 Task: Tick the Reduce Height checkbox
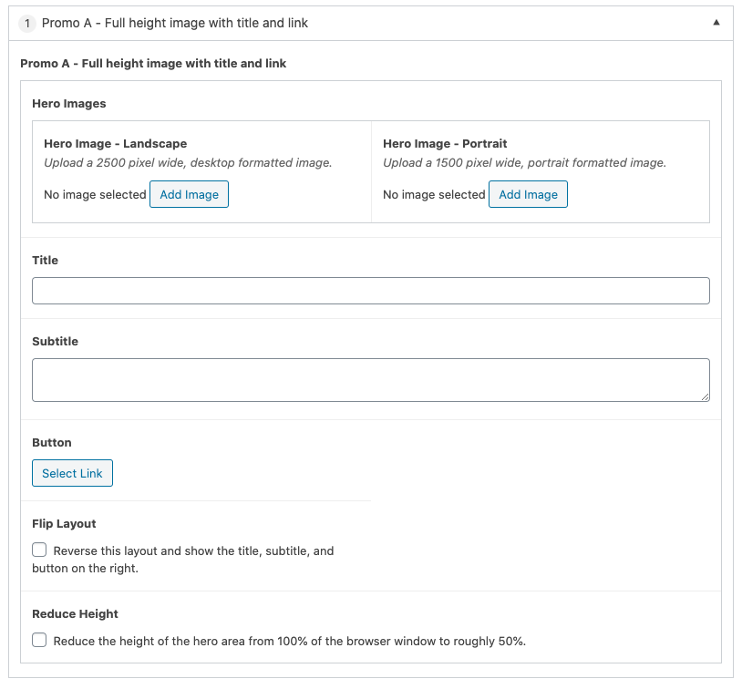point(39,641)
